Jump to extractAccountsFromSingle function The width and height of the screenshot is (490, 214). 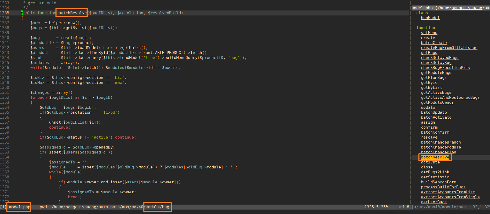point(450,197)
